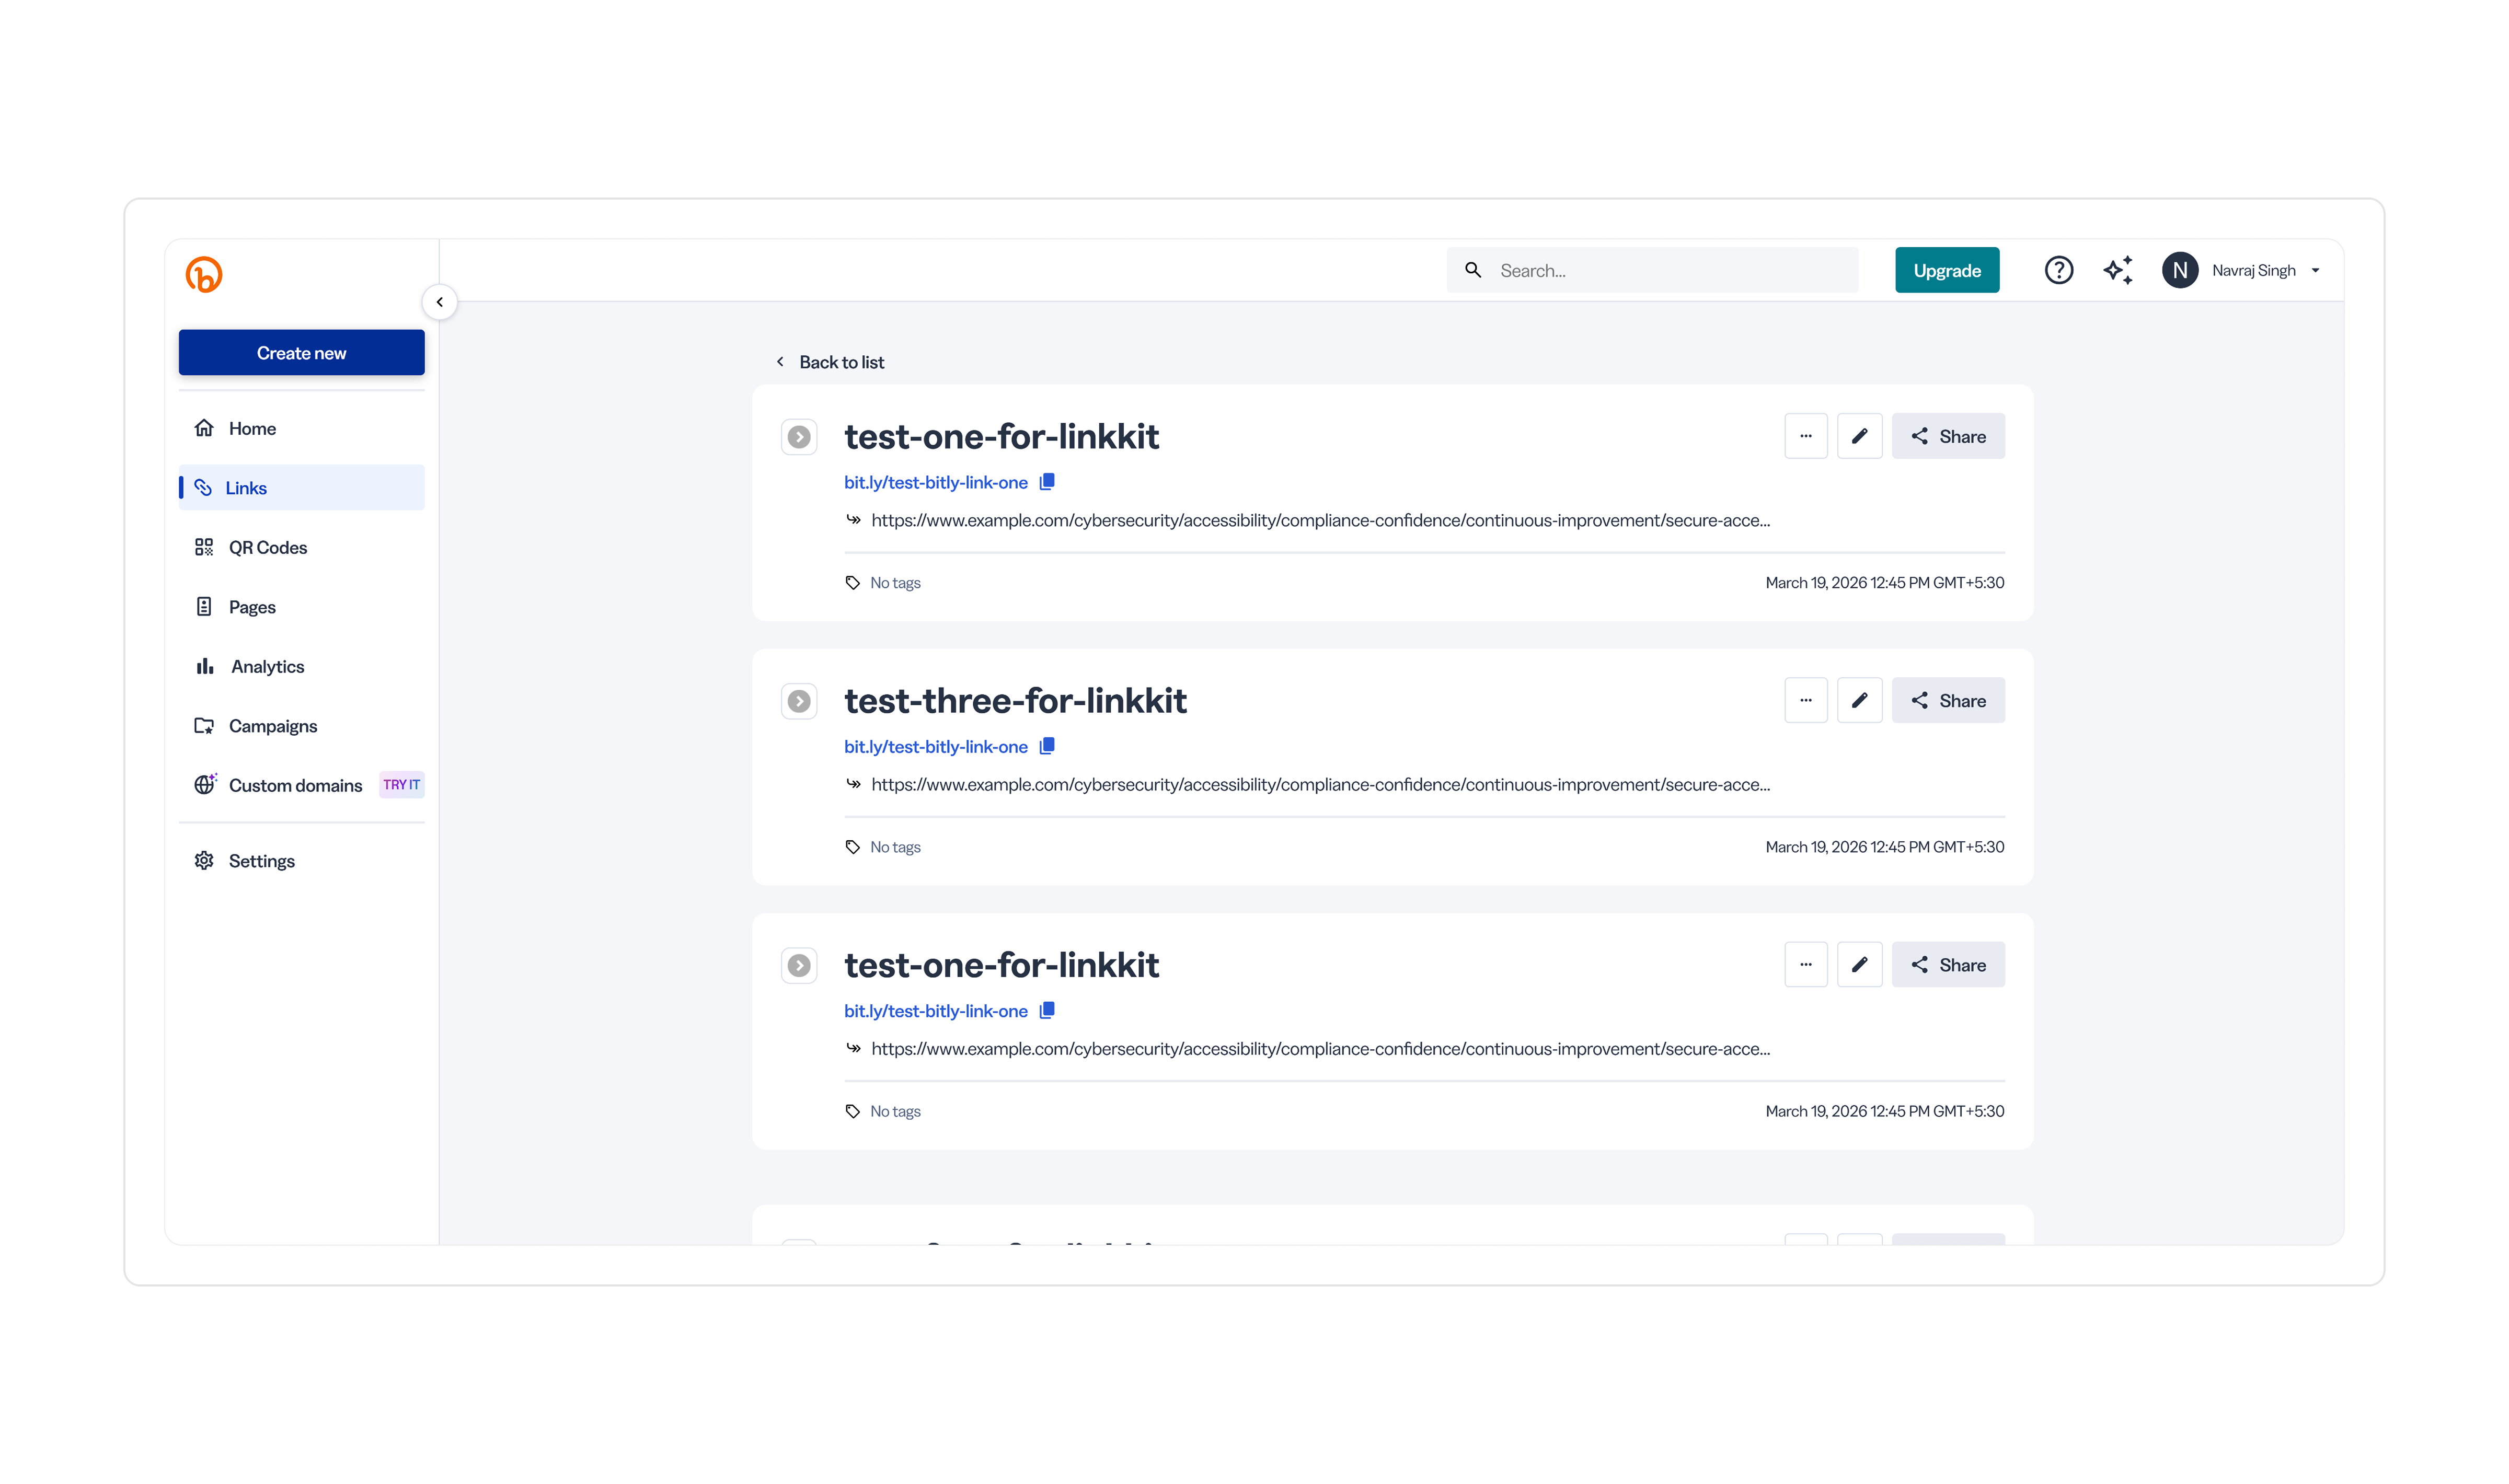
Task: Toggle the third card's circle arrow button
Action: click(x=799, y=965)
